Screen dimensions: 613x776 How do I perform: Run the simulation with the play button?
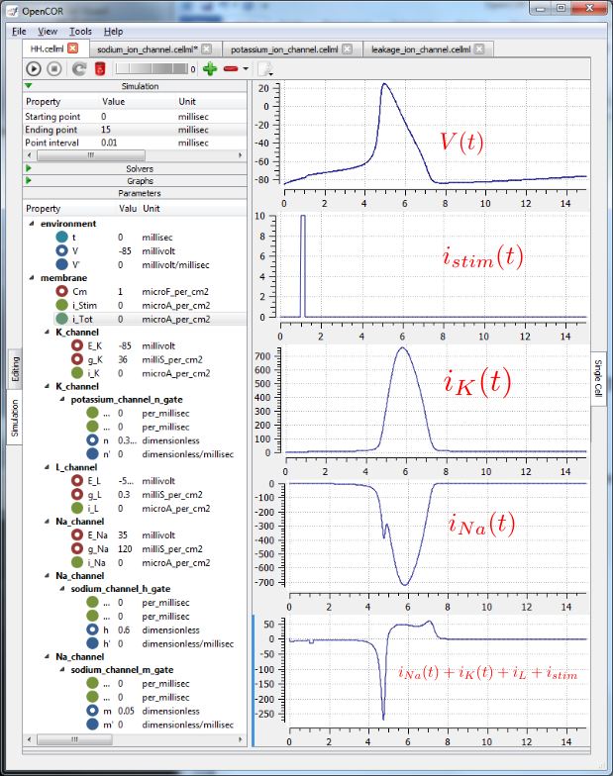click(34, 69)
